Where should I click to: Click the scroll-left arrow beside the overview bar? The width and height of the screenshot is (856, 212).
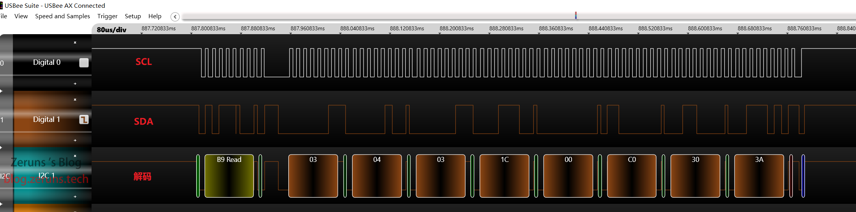[175, 17]
